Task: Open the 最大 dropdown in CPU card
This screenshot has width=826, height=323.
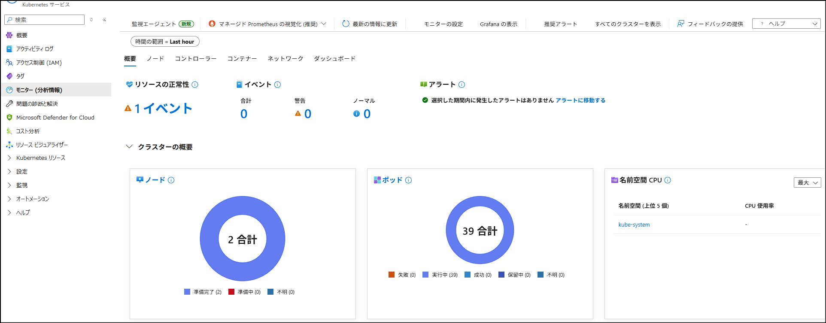Action: click(x=808, y=182)
